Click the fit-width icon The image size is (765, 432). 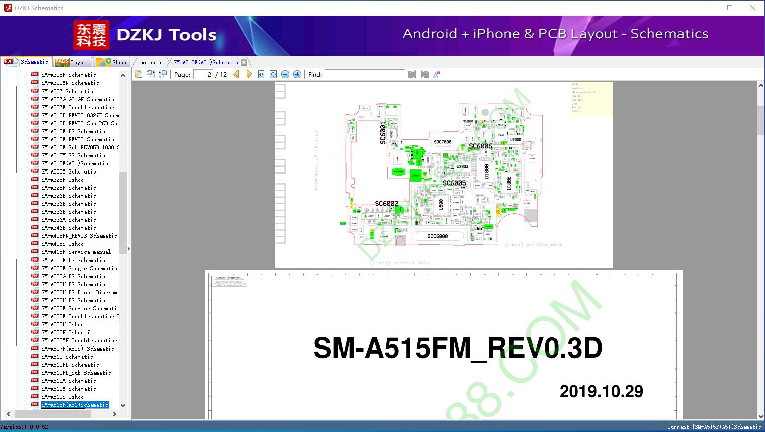(x=261, y=74)
